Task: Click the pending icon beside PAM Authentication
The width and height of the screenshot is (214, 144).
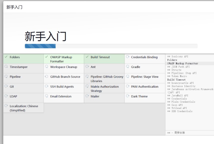Action: (128, 86)
